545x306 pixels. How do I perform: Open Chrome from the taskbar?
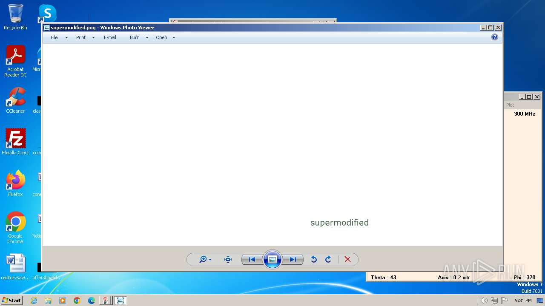click(x=77, y=300)
